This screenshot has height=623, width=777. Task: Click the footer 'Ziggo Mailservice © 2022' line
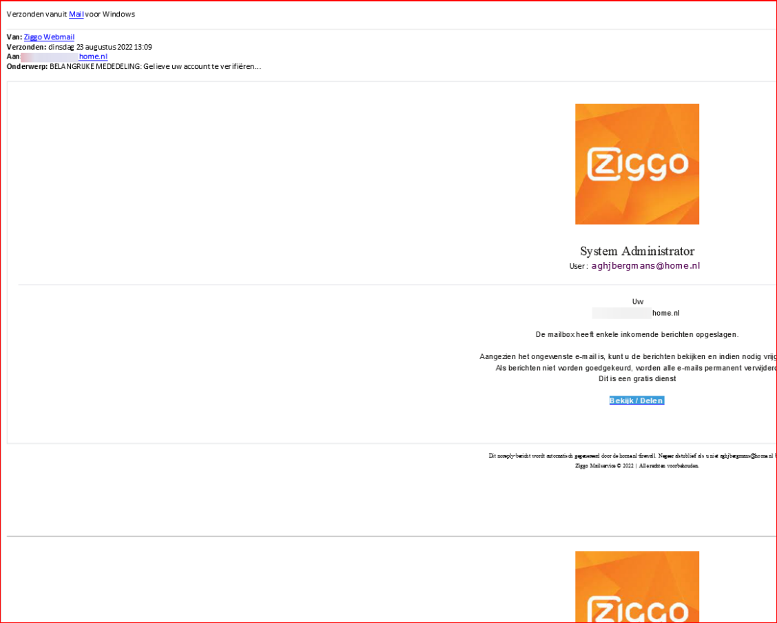(x=637, y=466)
